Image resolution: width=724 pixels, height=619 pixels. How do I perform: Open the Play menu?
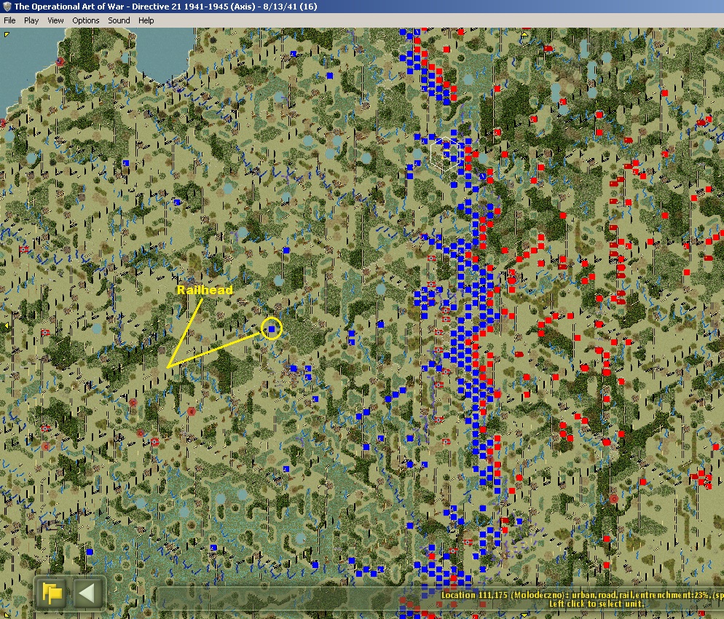coord(31,20)
